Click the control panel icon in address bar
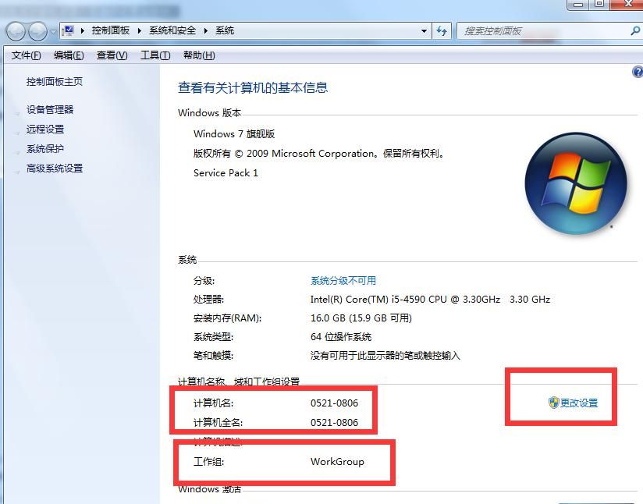The width and height of the screenshot is (643, 504). tap(69, 30)
